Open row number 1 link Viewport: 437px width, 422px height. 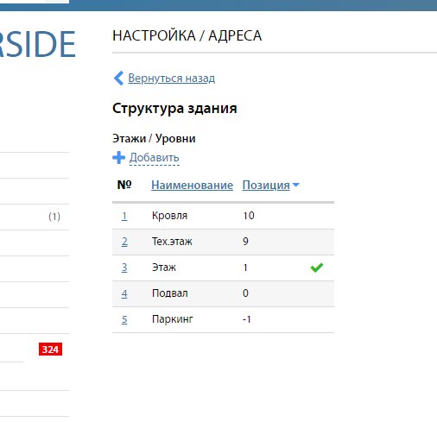pos(124,216)
